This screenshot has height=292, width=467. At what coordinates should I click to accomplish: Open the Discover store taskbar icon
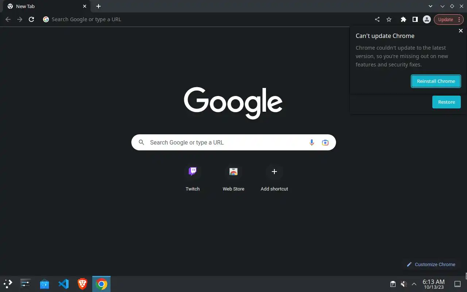tap(45, 284)
